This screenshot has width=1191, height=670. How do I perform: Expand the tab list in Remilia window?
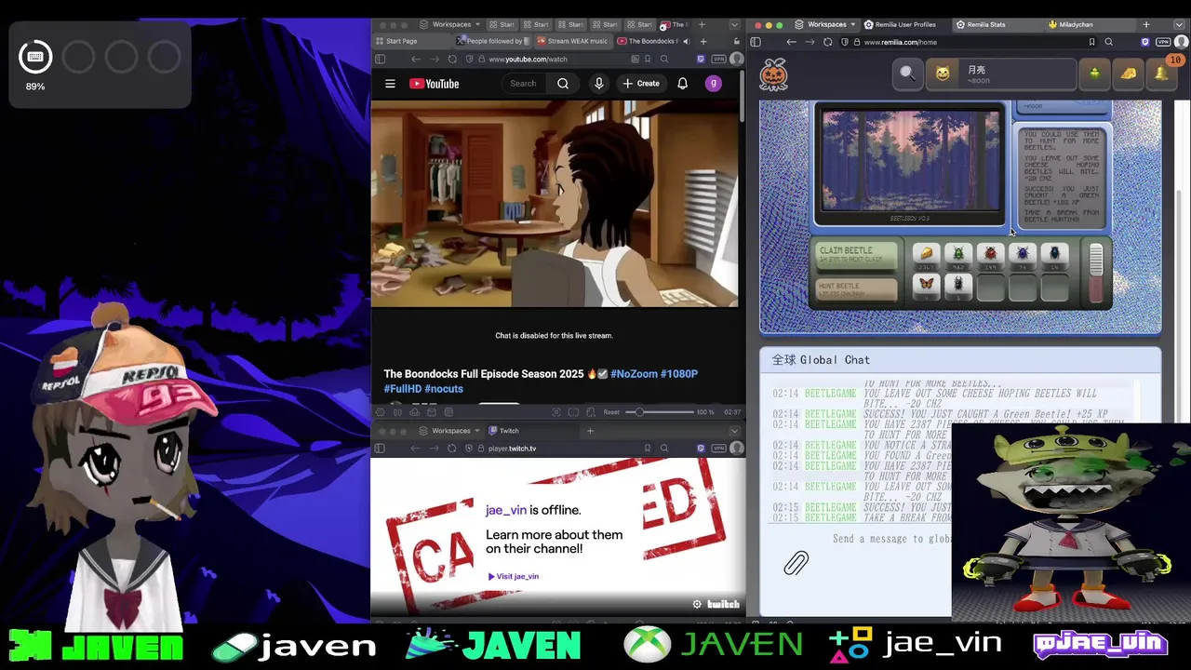point(1179,25)
